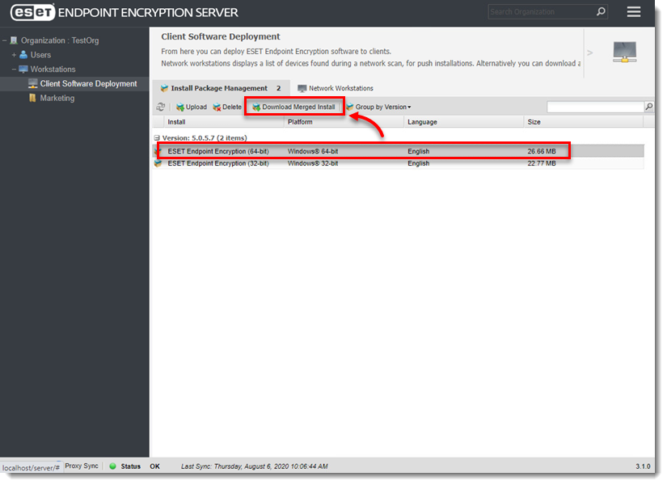Screen dimensions: 667x485
Task: Click the search magnifier in the package filter
Action: (x=647, y=106)
